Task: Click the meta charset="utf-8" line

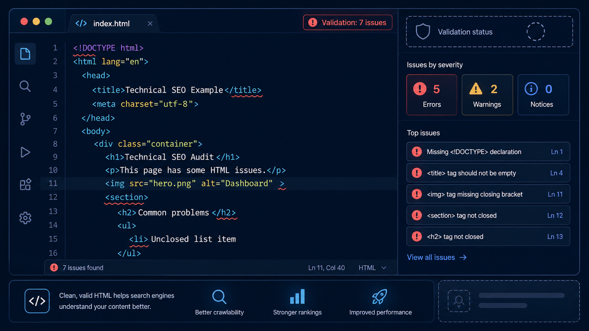Action: pyautogui.click(x=145, y=104)
